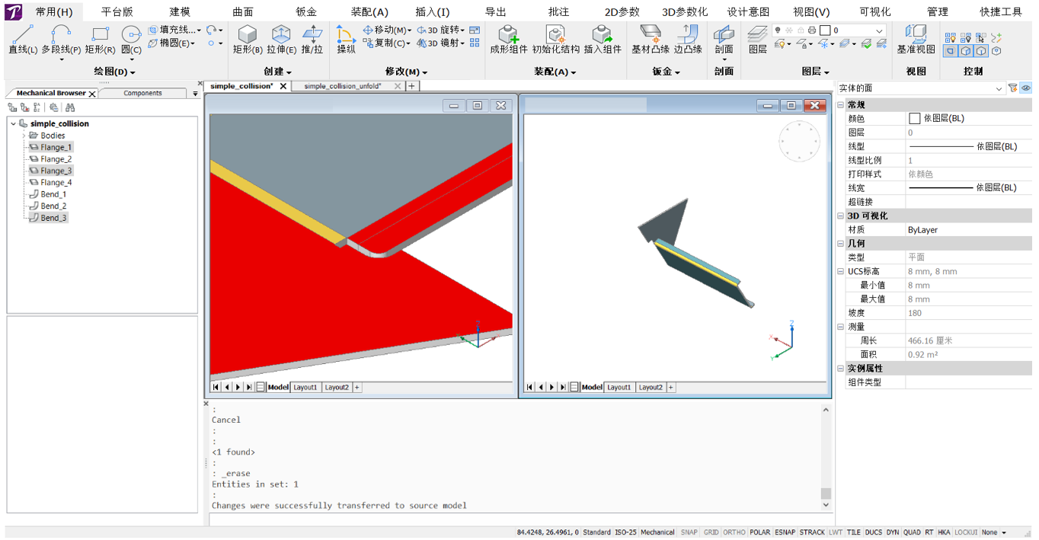The height and width of the screenshot is (540, 1039).
Task: Open the 钣金 ribbon tab
Action: click(306, 11)
